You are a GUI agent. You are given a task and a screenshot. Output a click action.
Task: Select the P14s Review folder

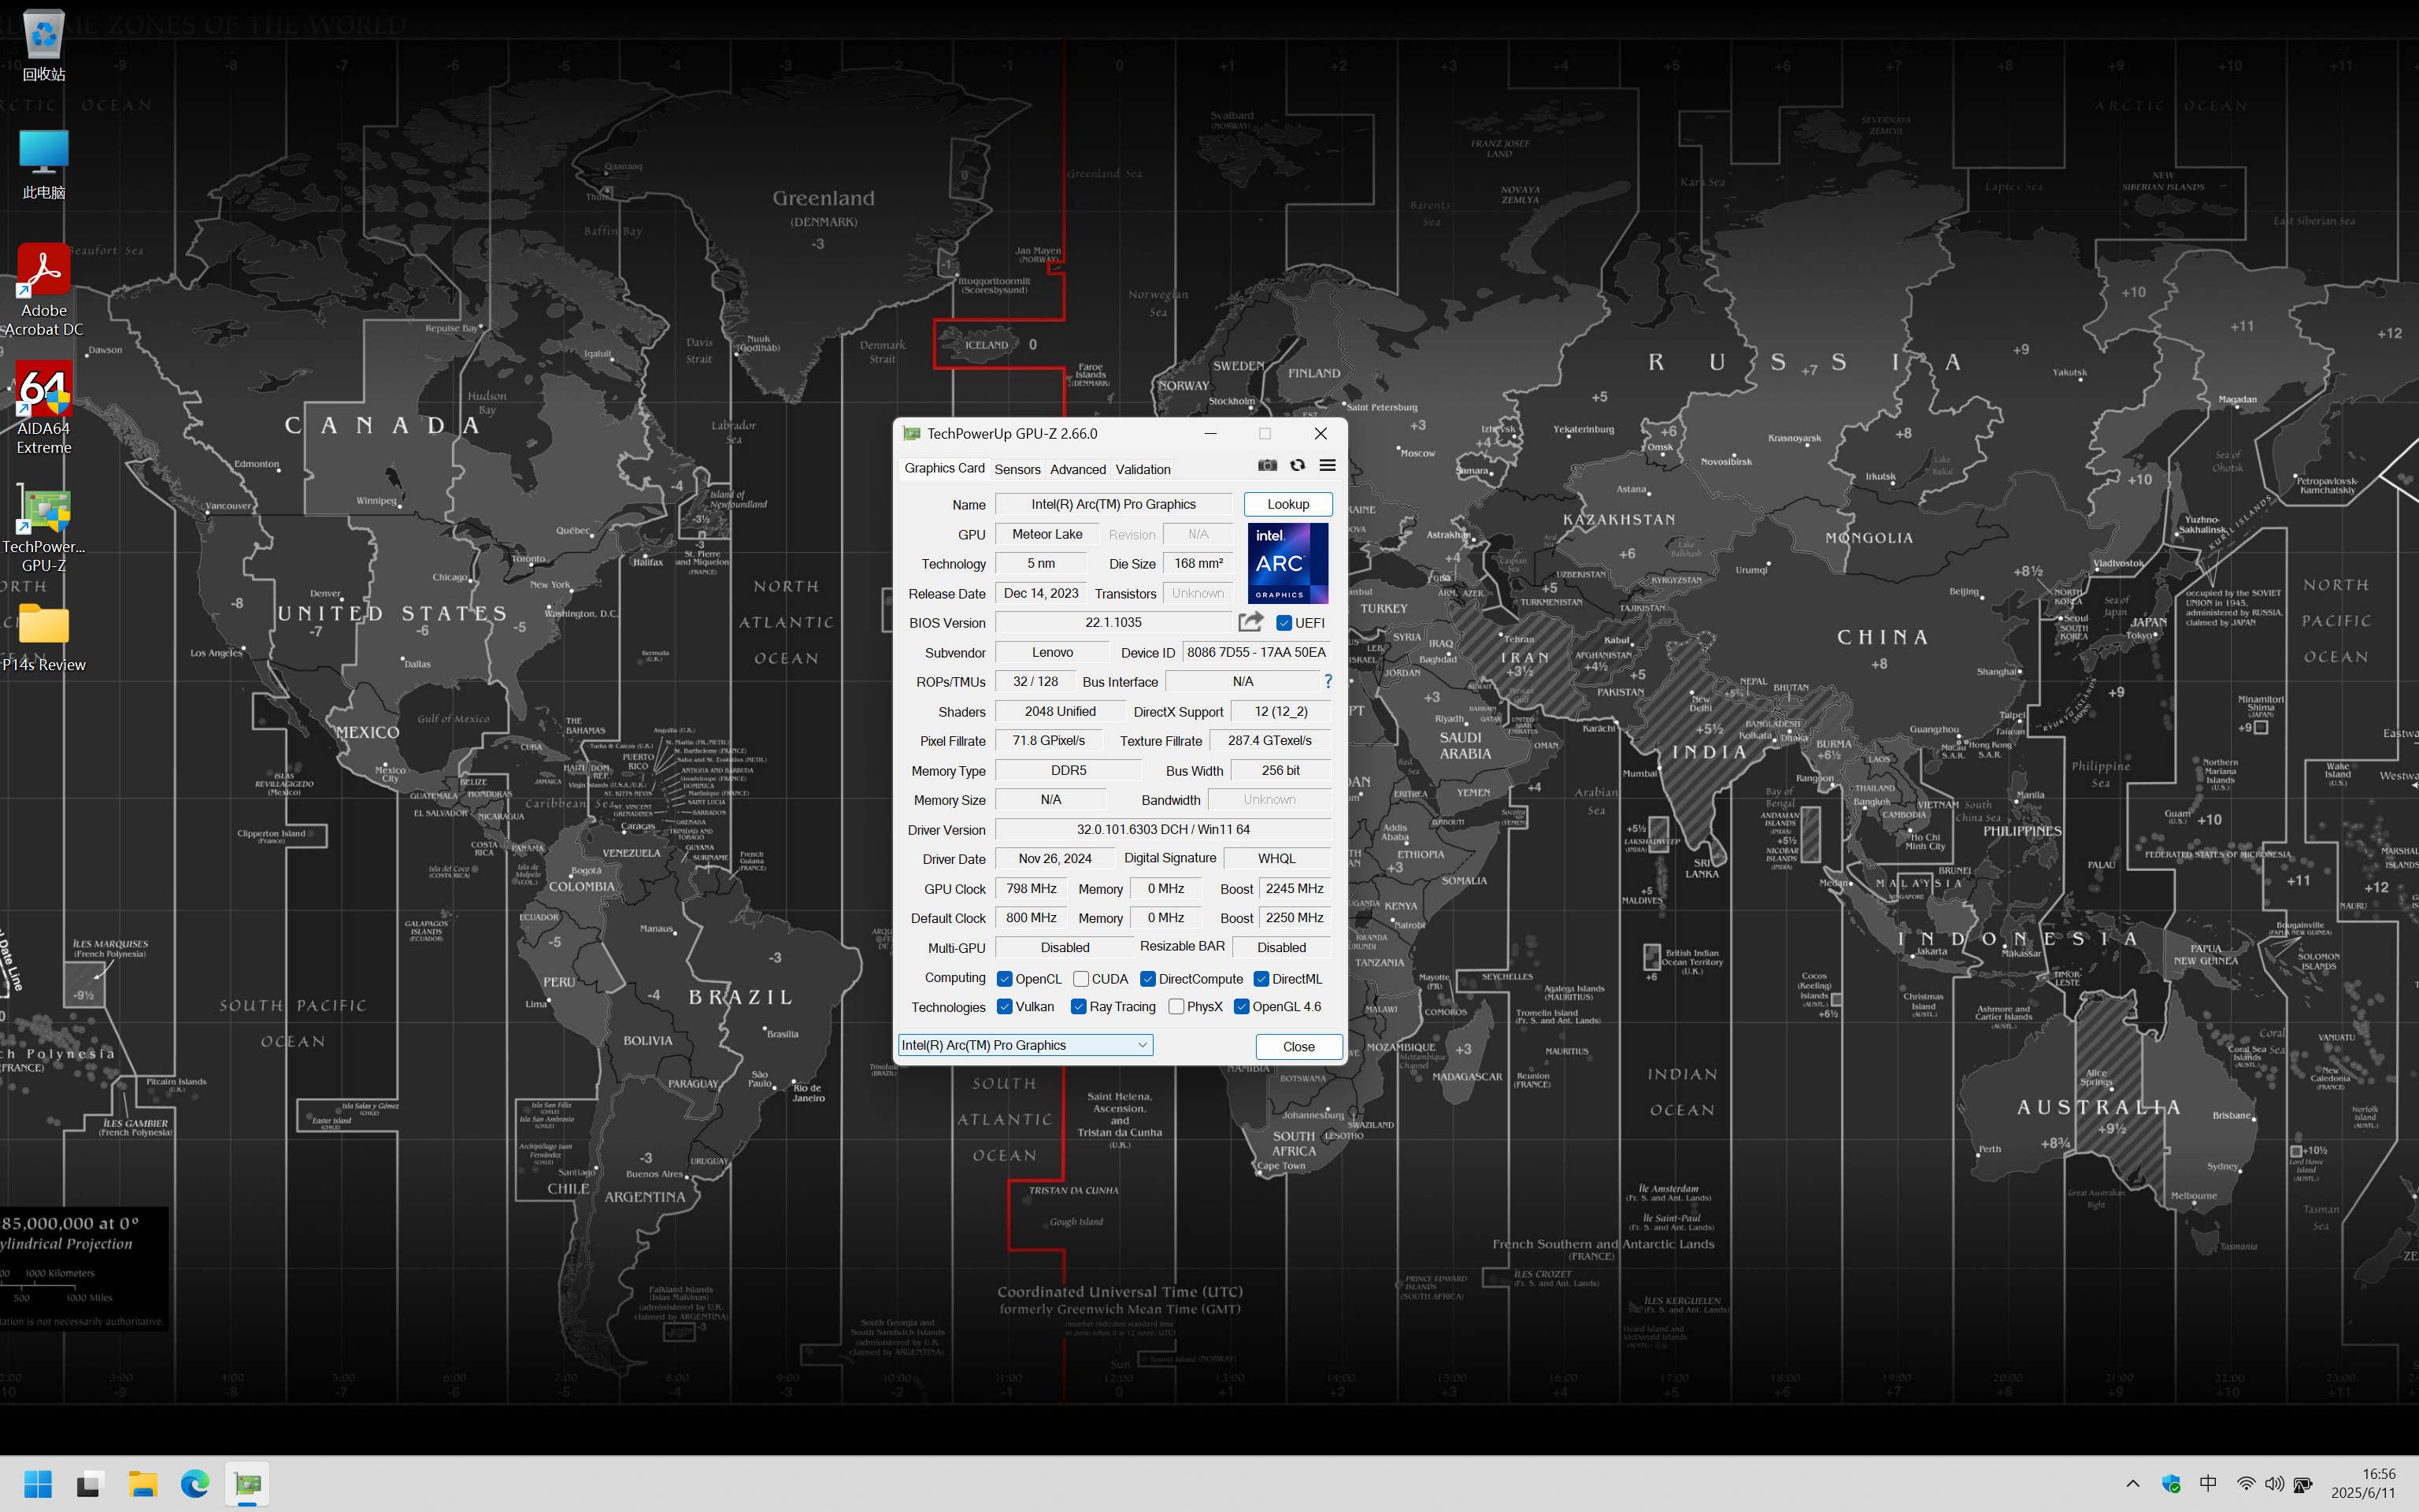[43, 638]
